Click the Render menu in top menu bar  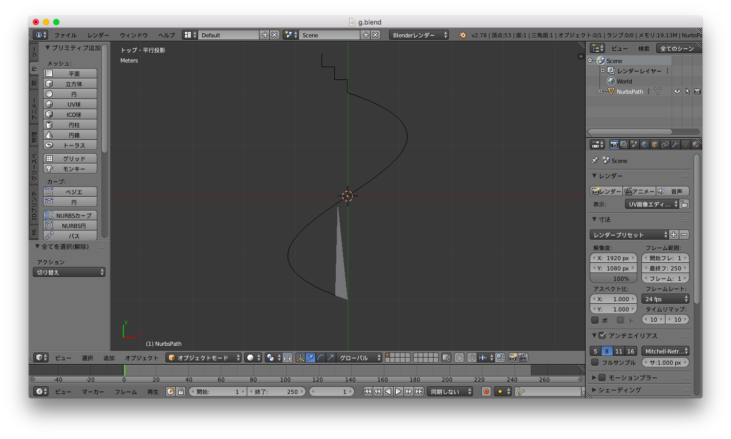(97, 35)
